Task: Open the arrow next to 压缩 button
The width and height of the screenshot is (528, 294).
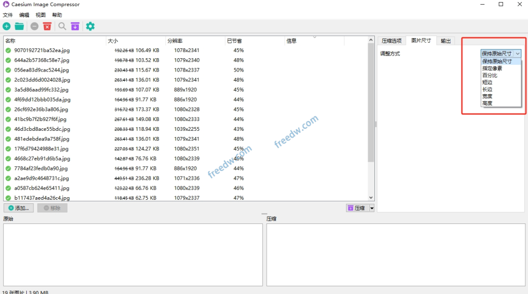Action: click(x=372, y=208)
